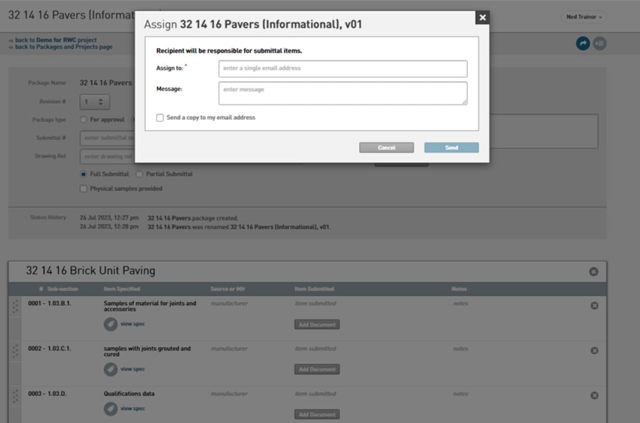Close the Assign dialog with the X icon

click(x=482, y=17)
